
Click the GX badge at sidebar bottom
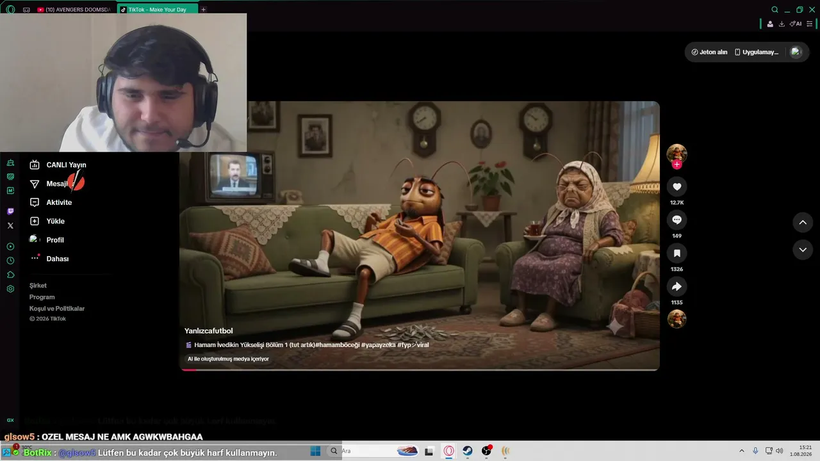coord(10,421)
